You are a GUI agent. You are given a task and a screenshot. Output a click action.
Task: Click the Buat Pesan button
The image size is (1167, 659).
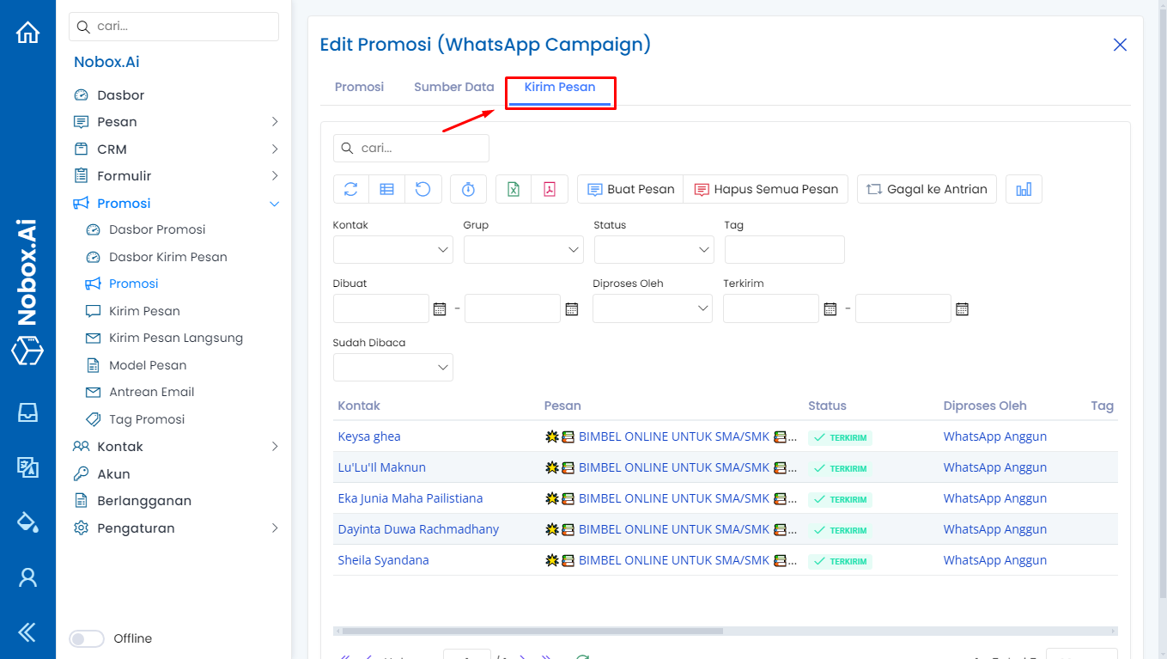tap(630, 189)
